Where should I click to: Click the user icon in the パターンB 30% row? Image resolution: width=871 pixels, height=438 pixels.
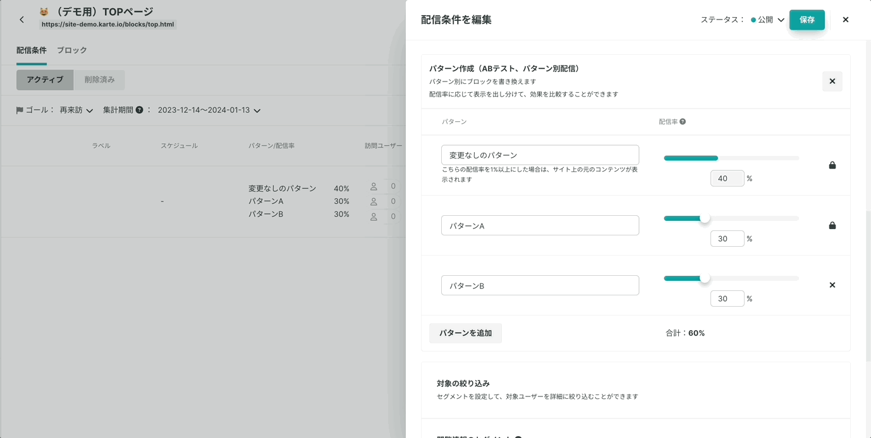(374, 216)
